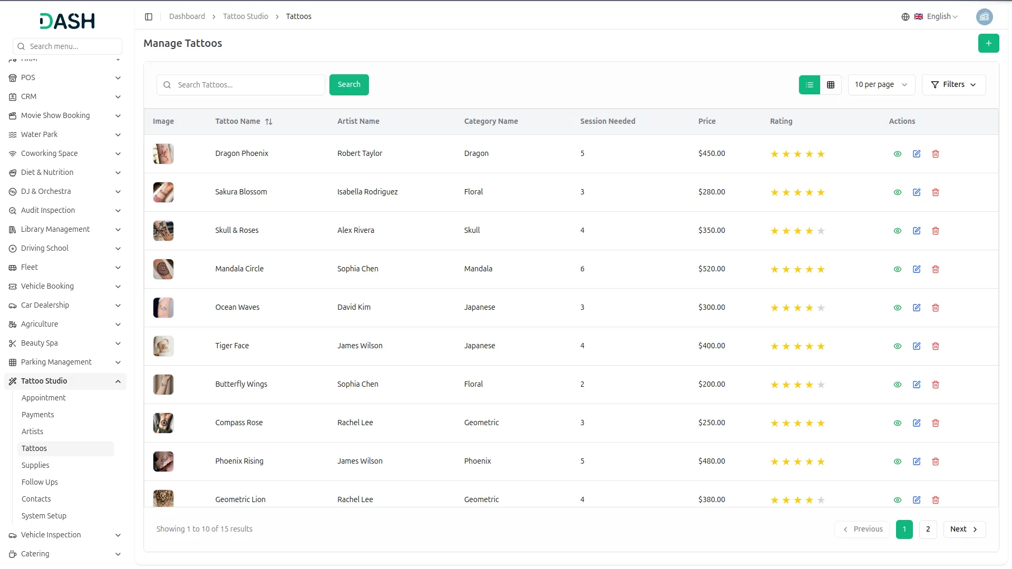Click the user avatar icon
1012x569 pixels.
point(984,17)
